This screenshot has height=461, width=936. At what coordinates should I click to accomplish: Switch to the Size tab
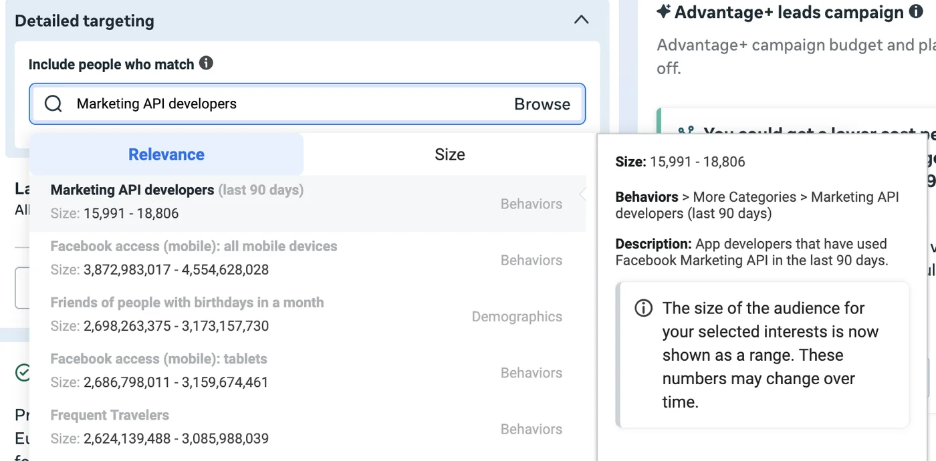tap(449, 154)
